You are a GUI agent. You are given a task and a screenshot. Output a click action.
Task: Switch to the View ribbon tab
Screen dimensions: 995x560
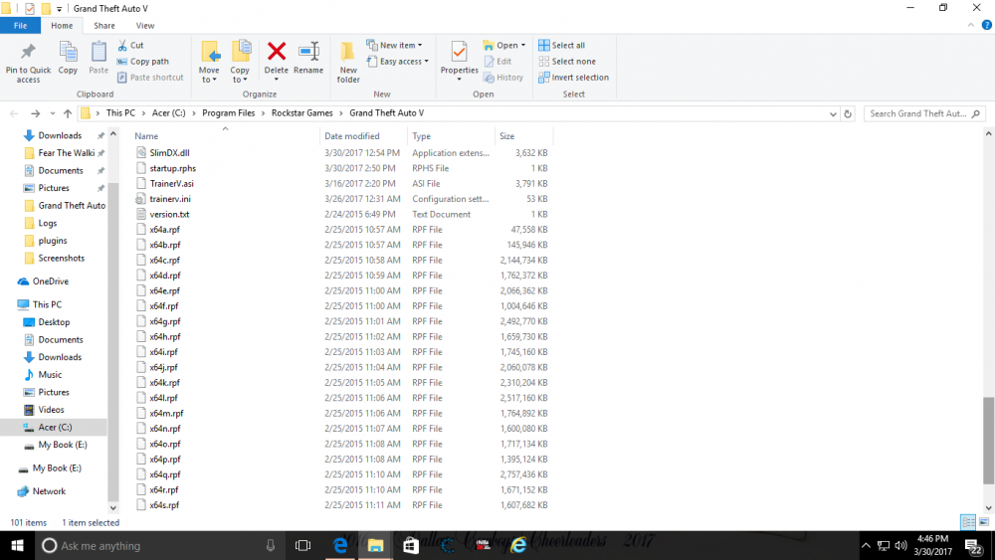click(144, 26)
